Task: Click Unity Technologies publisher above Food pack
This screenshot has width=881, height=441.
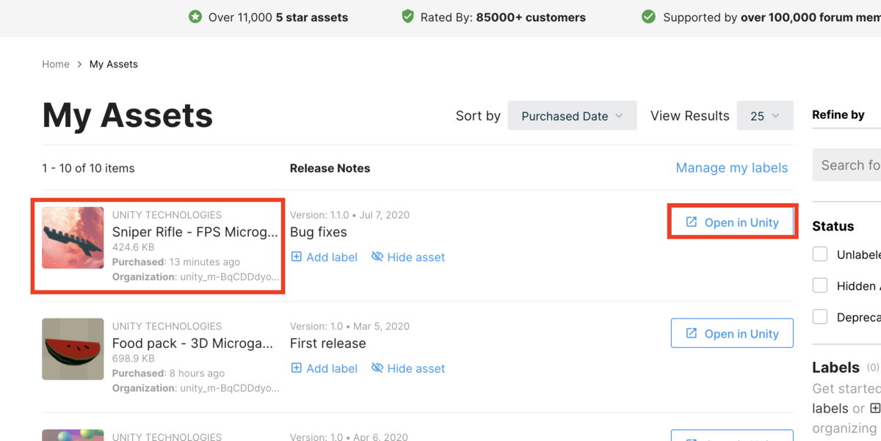Action: point(167,326)
